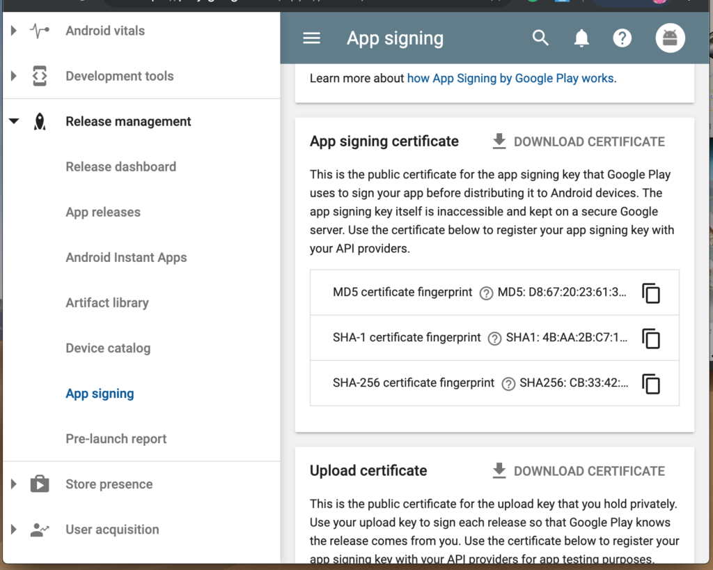Copy the SHA-1 certificate fingerprint
This screenshot has height=570, width=713.
(651, 339)
